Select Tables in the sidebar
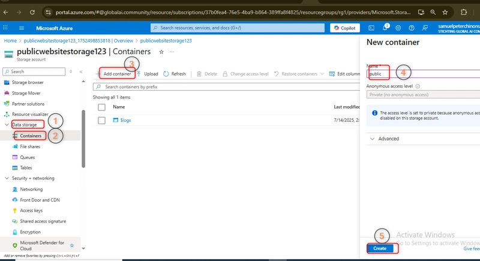The width and height of the screenshot is (480, 261). pos(26,167)
